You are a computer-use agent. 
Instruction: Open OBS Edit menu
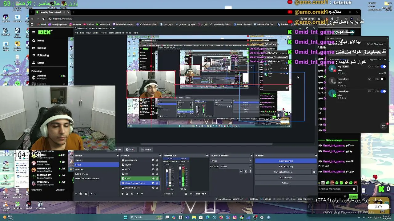[82, 33]
